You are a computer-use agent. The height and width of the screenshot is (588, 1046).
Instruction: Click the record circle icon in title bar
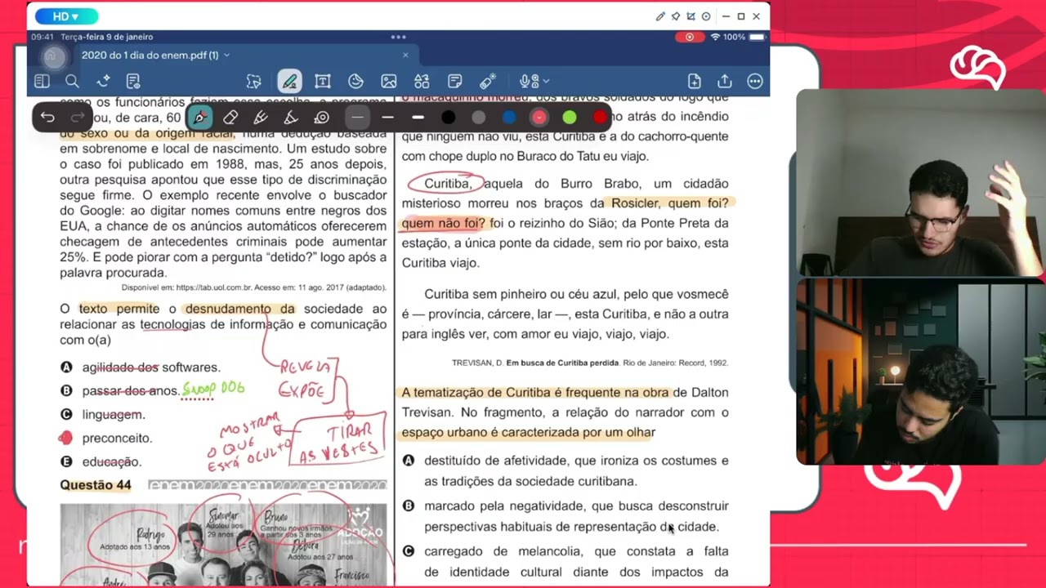pyautogui.click(x=706, y=16)
